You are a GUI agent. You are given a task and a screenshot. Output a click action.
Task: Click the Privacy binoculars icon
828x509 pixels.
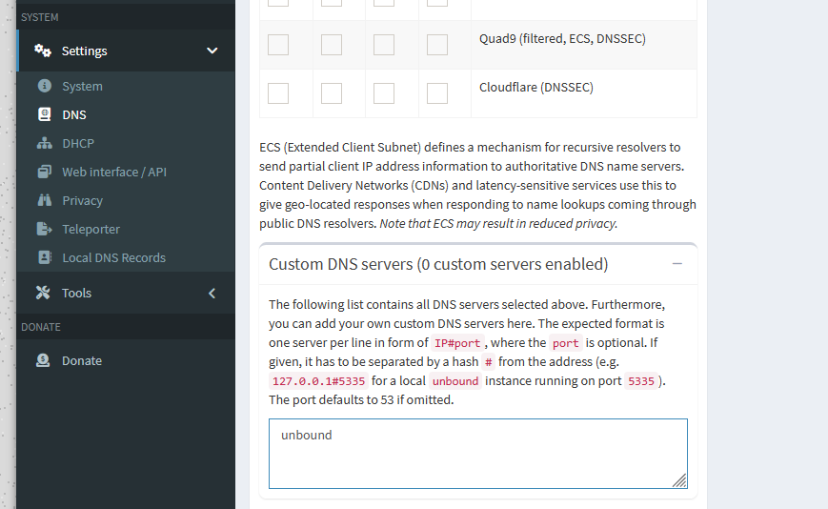pos(44,200)
